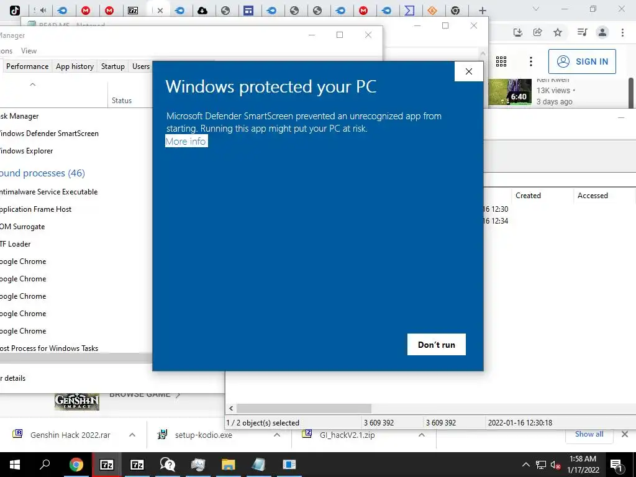Open a new Chrome tab
Image resolution: width=636 pixels, height=477 pixels.
click(482, 11)
